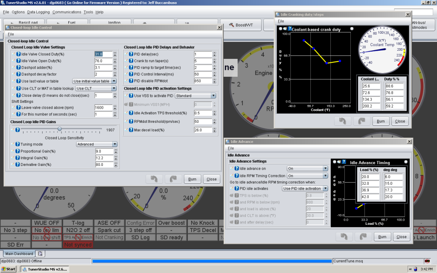Click the Integral Gain value field
Image resolution: width=437 pixels, height=273 pixels.
coord(104,158)
